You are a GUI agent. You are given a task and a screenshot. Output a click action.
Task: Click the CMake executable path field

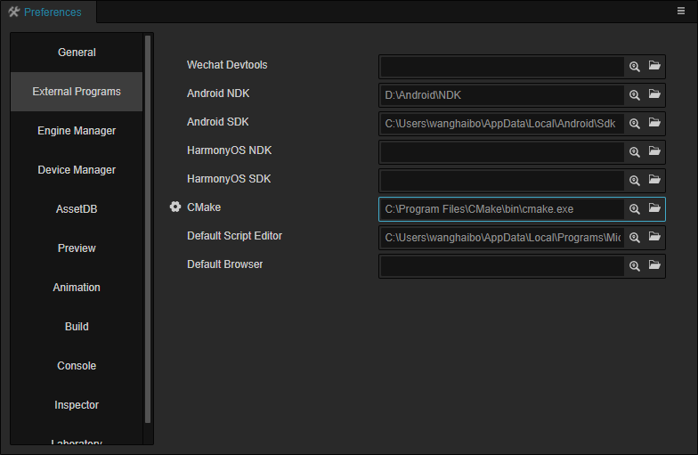tap(502, 209)
